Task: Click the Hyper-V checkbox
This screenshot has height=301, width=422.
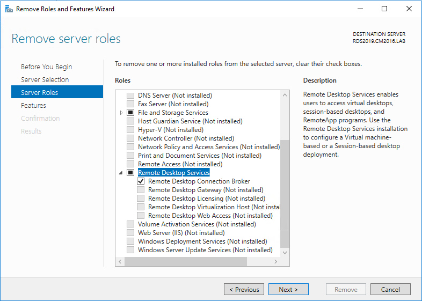Action: (130, 130)
